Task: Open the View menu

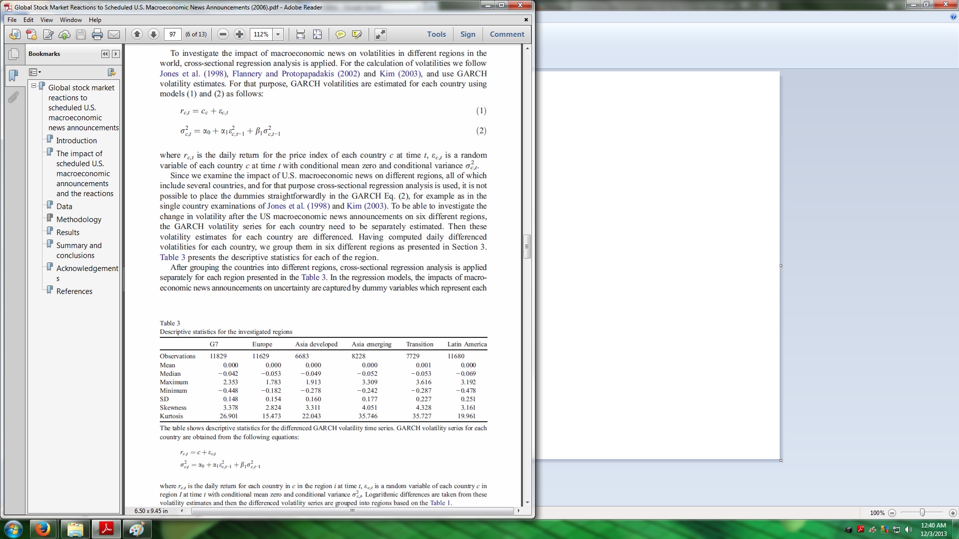Action: [46, 20]
